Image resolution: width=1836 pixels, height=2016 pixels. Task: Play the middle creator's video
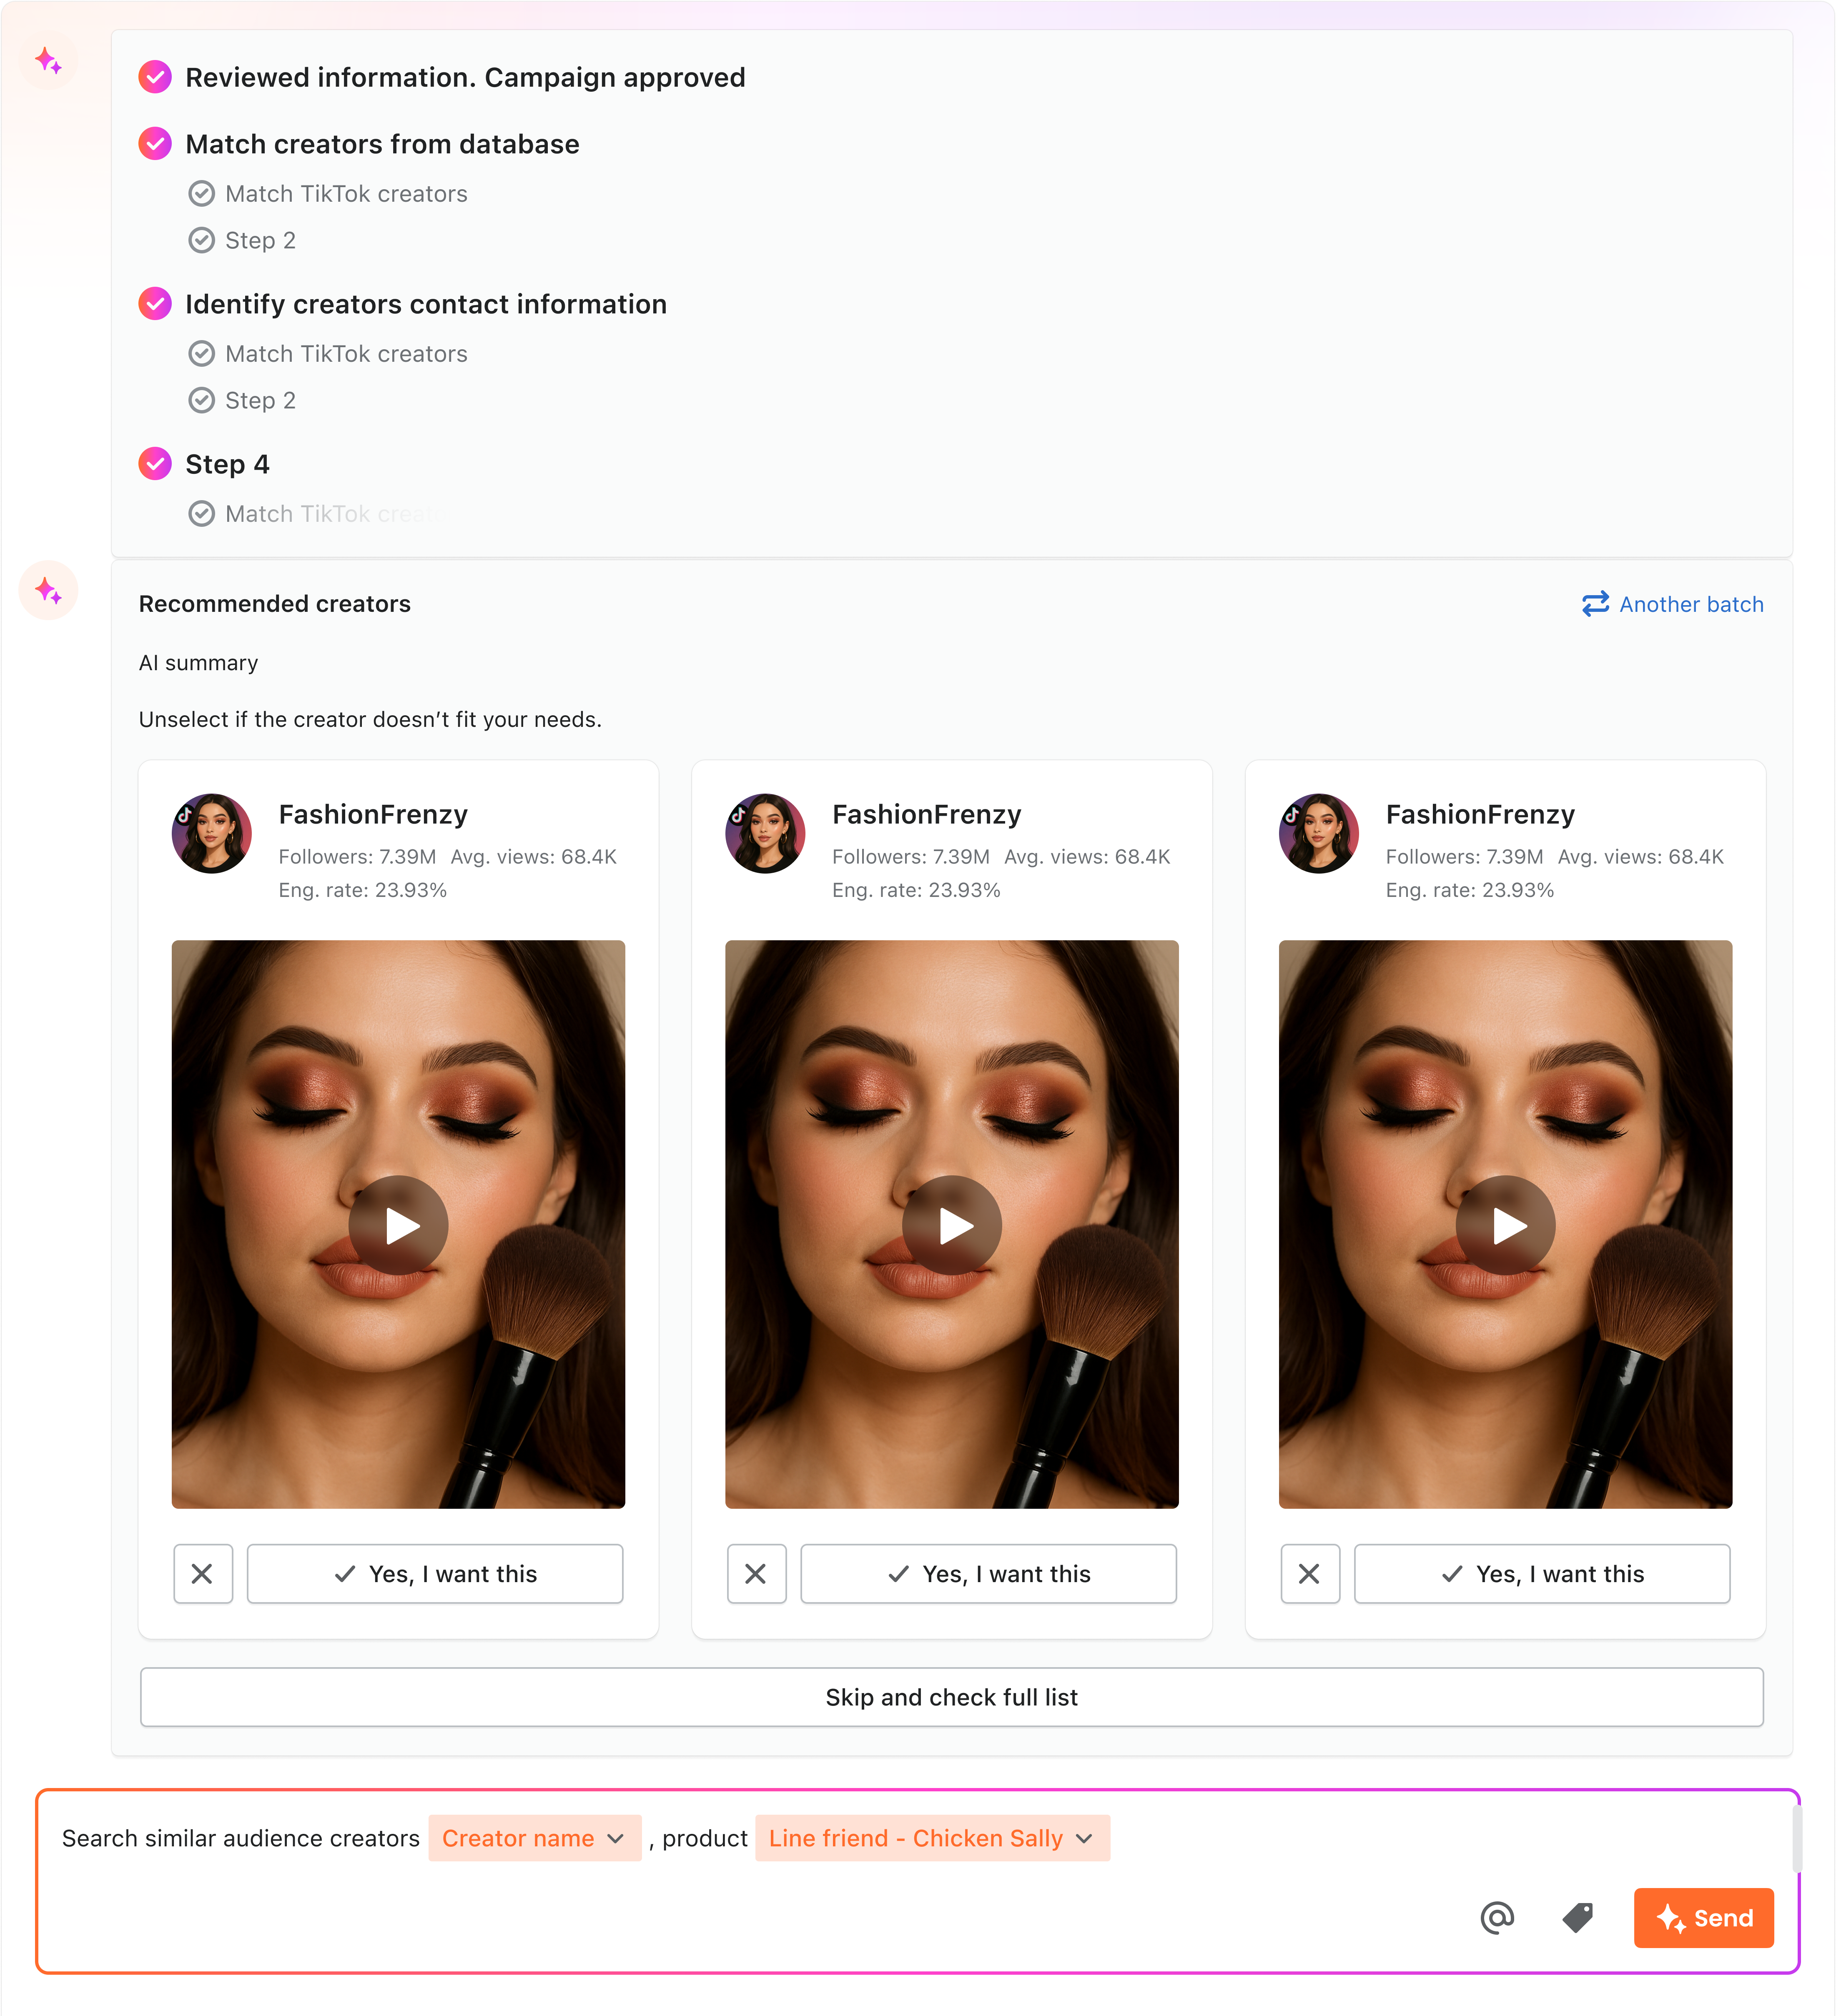click(x=952, y=1225)
